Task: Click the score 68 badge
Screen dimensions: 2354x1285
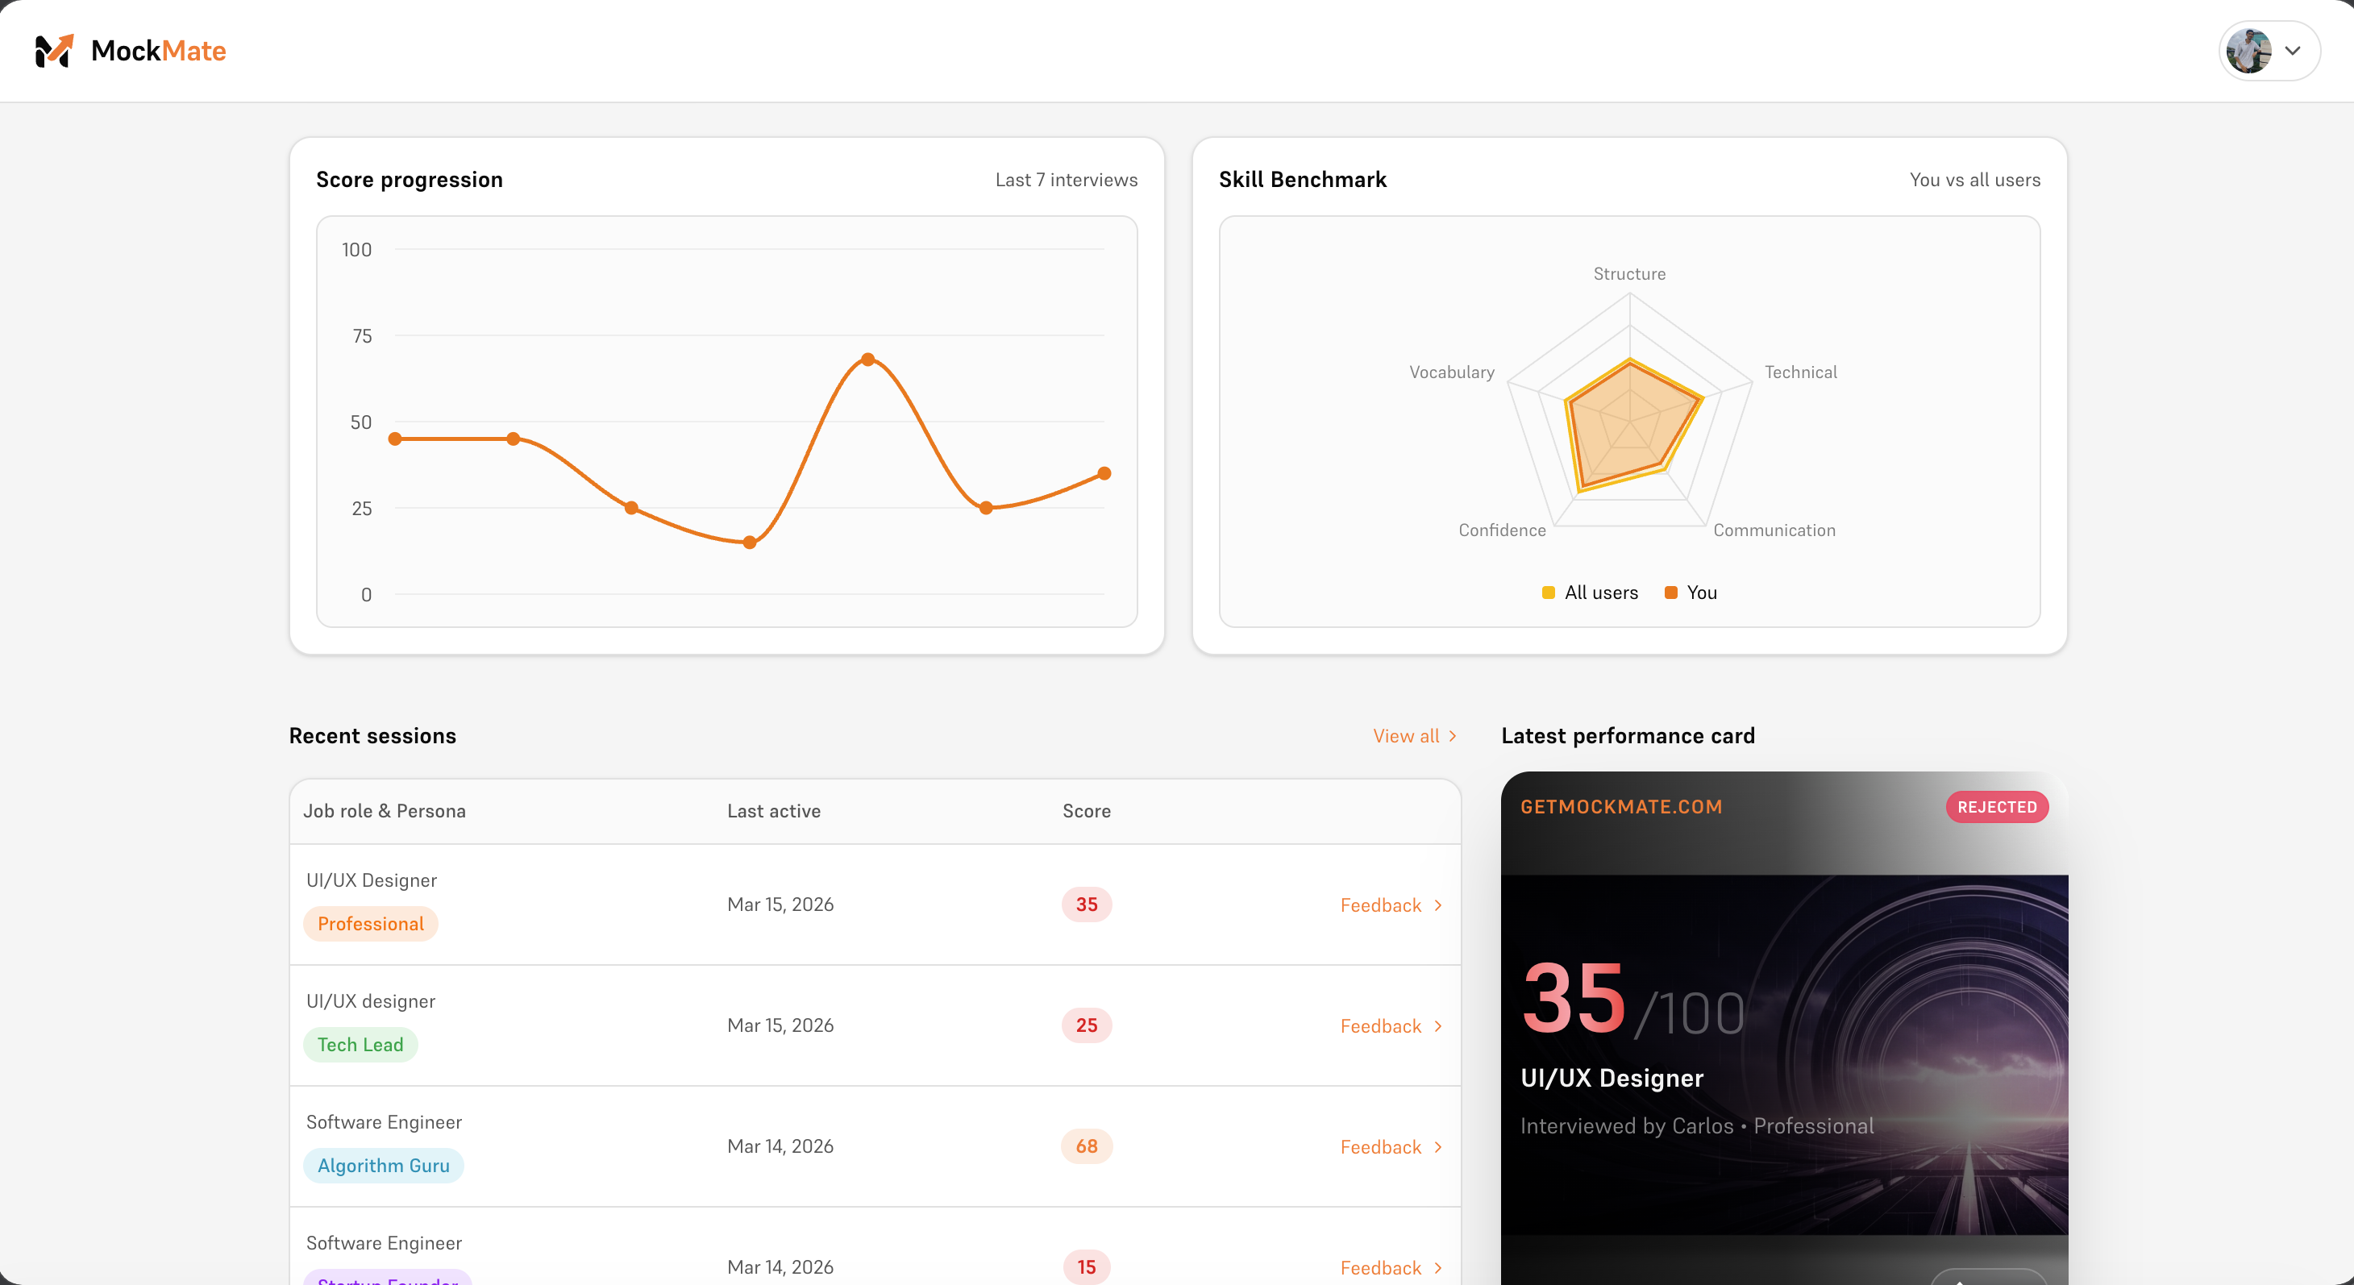Action: (x=1086, y=1146)
